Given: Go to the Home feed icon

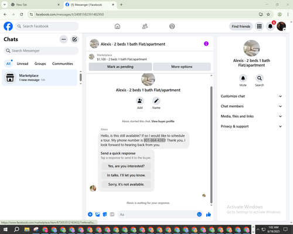Looking at the screenshot, I should click(x=117, y=26).
